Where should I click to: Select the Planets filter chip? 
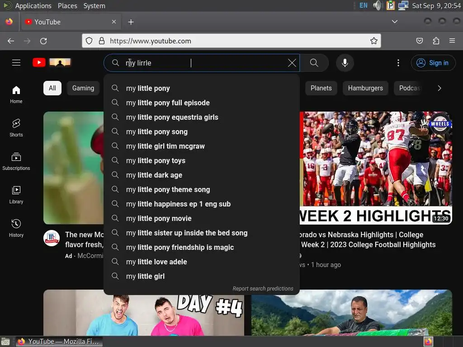click(321, 88)
